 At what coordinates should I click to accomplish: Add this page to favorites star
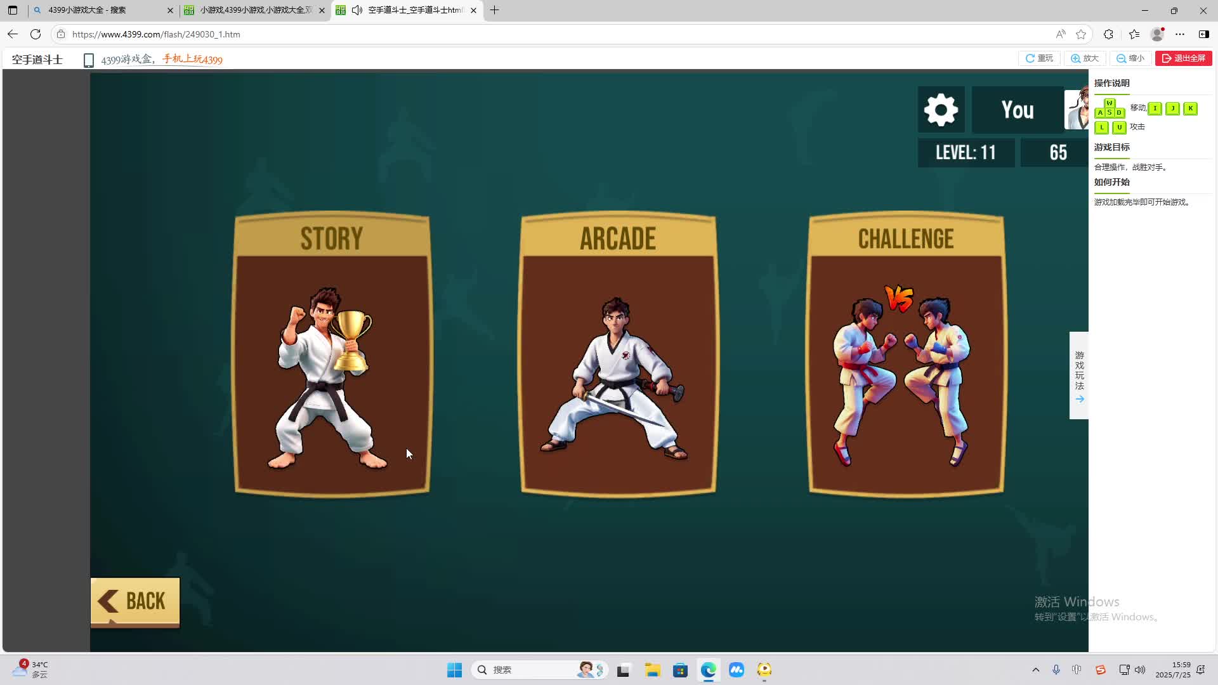point(1081,34)
